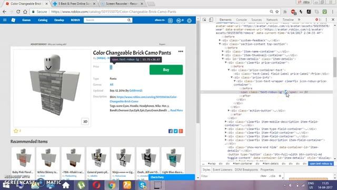This screenshot has height=190, width=337.
Task: Expand the system-feedback div node
Action: click(220, 40)
